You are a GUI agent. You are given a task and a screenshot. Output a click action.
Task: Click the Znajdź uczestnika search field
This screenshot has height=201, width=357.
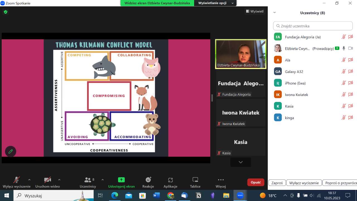[313, 26]
